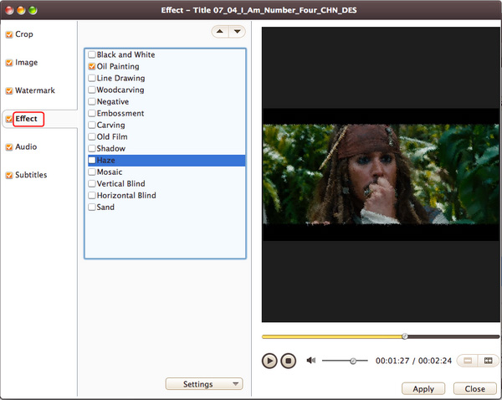Toggle the Subtitles tab checkbox
This screenshot has width=502, height=400.
pos(9,175)
